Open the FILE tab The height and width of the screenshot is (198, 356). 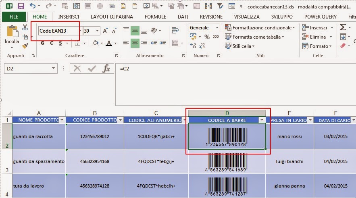click(14, 17)
